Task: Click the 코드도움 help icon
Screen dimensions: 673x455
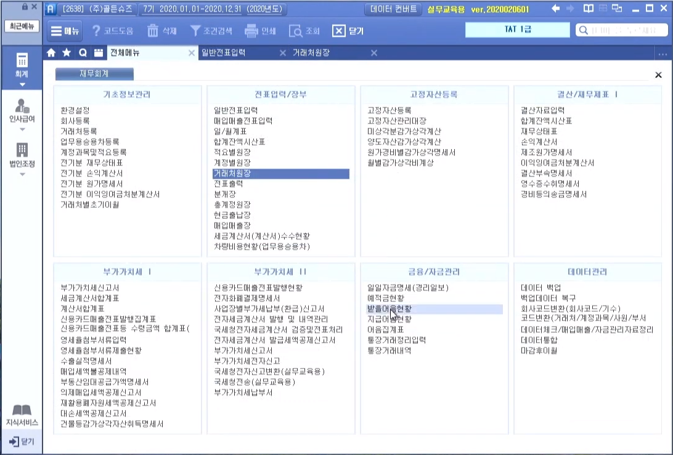Action: (97, 31)
